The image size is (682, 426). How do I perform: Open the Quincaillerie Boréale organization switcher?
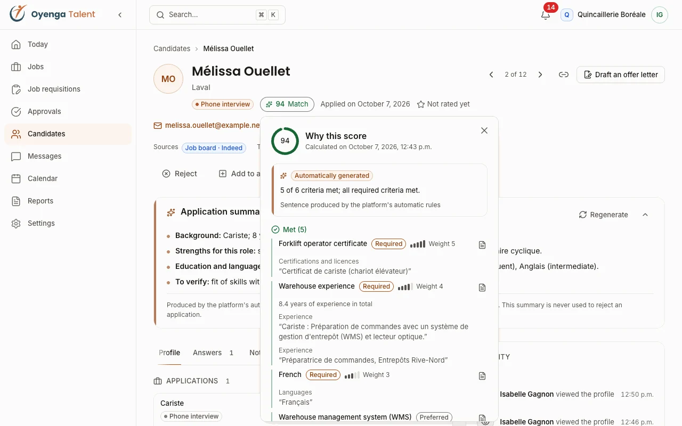(603, 15)
